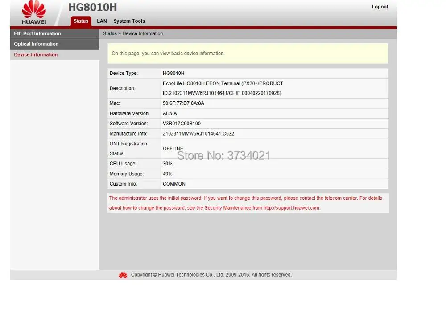The width and height of the screenshot is (446, 310).
Task: Select MAC address 50:6F:77:D7:8A:8A
Action: tap(183, 103)
